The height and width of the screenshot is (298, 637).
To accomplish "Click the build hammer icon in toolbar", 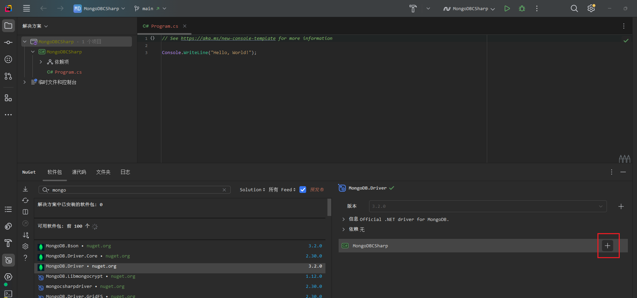I will tap(413, 8).
